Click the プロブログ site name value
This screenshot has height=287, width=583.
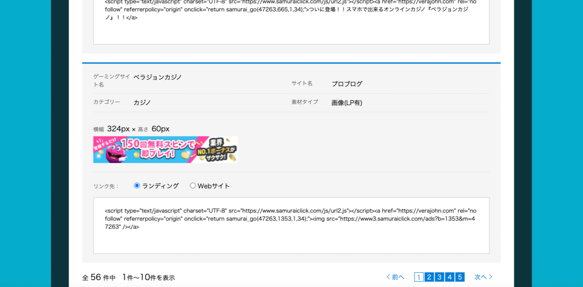coord(347,84)
